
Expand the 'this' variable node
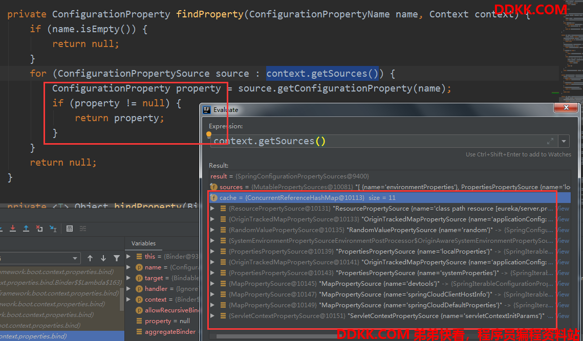click(x=128, y=256)
